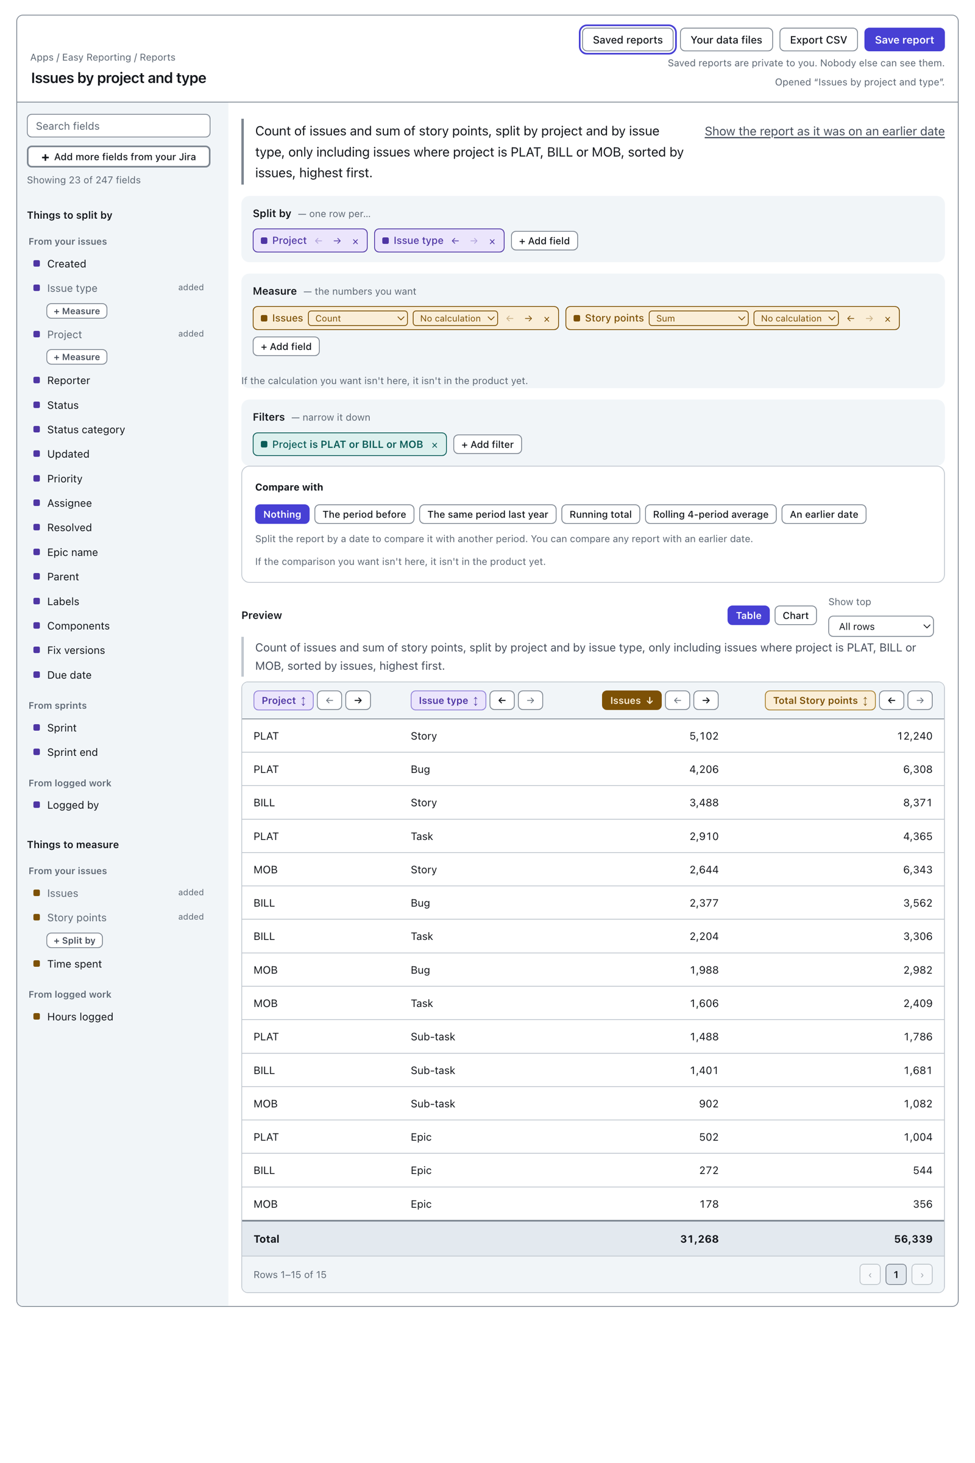Remove the Story points measure
The image size is (975, 1463).
(x=887, y=318)
